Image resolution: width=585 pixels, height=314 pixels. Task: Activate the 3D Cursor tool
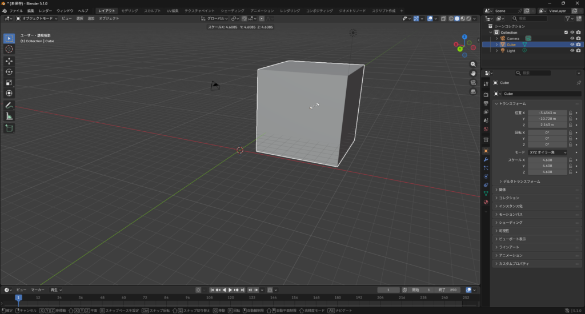click(x=9, y=49)
